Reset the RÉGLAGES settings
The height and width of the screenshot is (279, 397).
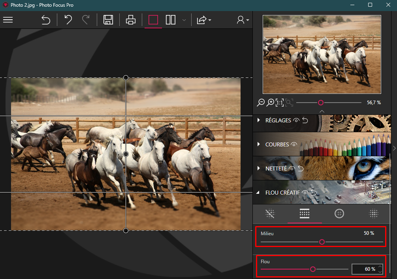pos(305,120)
